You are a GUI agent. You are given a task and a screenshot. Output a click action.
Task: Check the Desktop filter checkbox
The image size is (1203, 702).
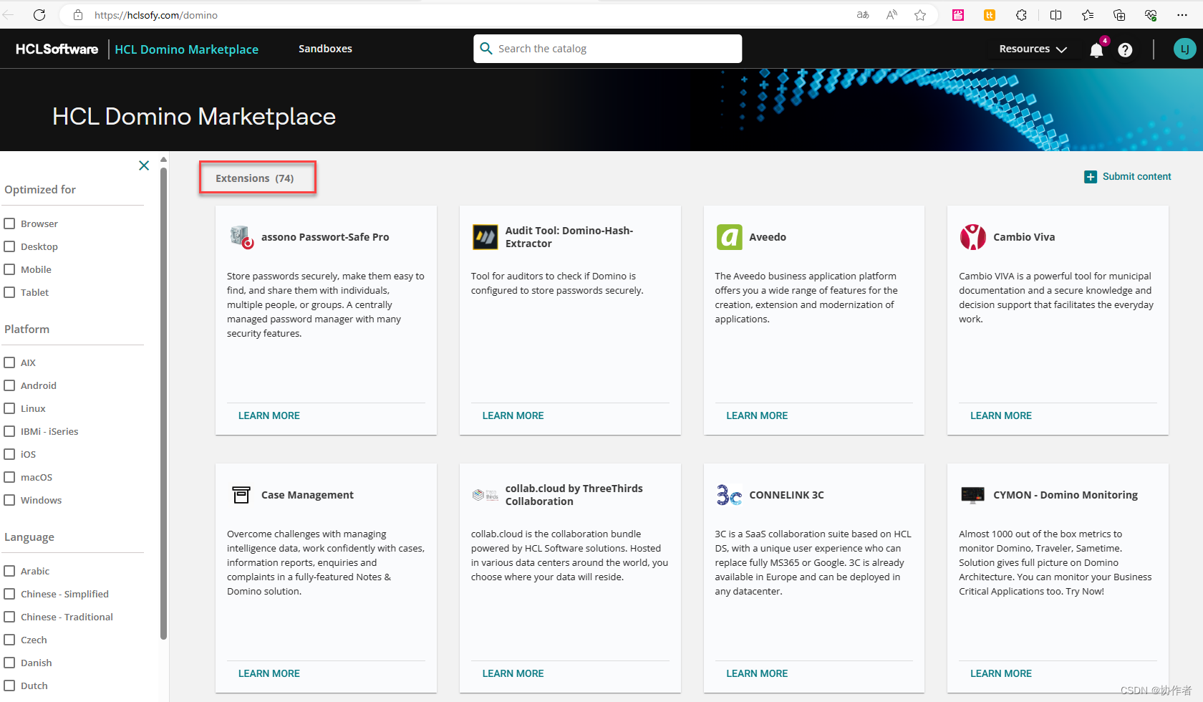(9, 246)
